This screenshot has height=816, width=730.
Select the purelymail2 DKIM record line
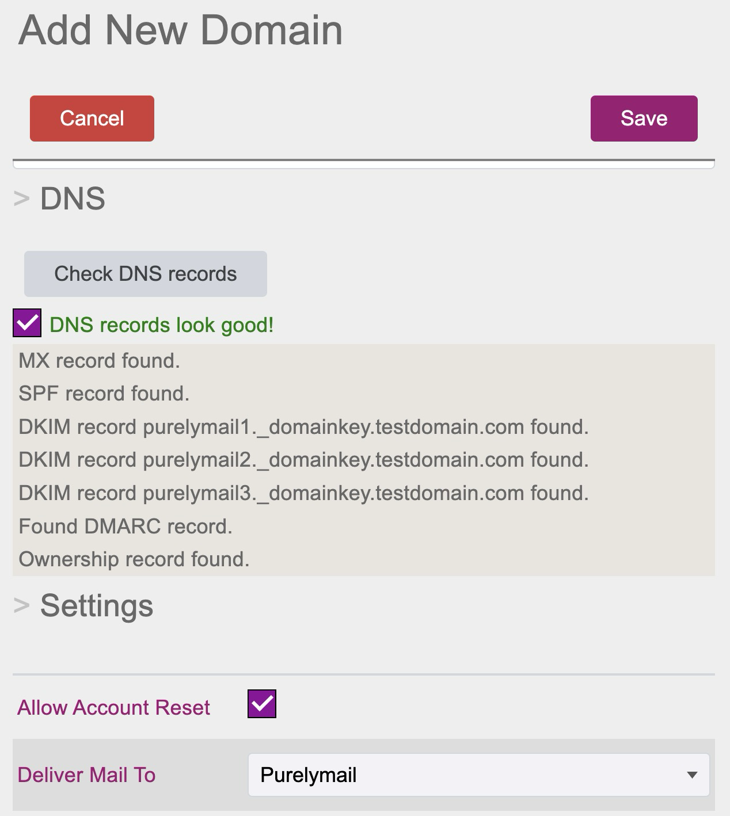tap(304, 460)
